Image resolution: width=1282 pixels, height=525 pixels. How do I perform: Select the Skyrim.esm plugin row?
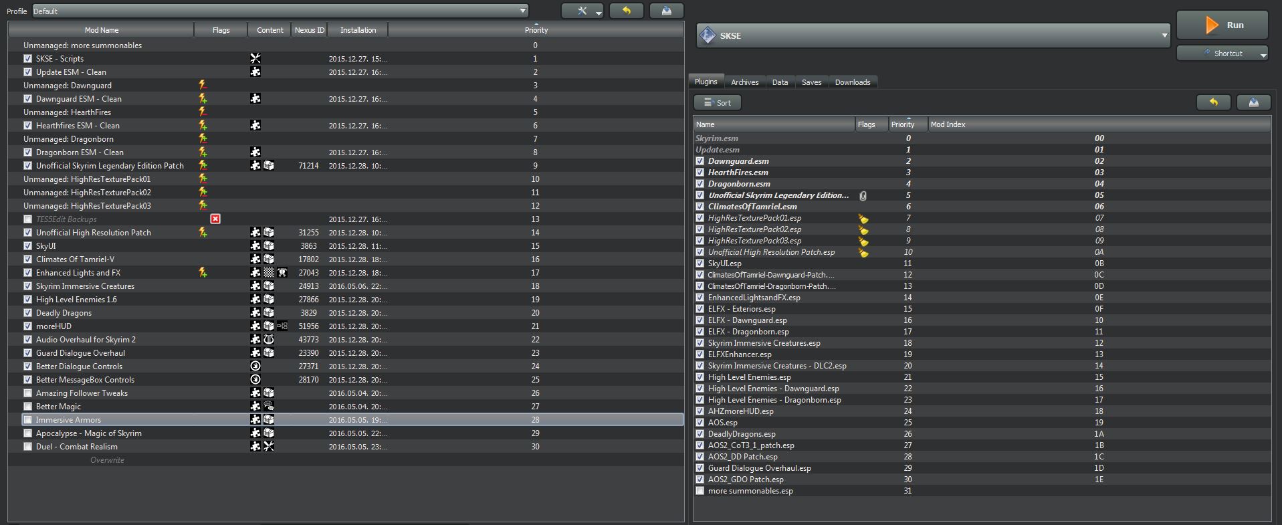982,138
